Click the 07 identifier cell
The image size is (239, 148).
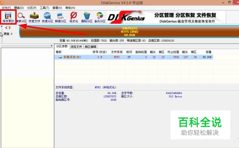point(129,57)
